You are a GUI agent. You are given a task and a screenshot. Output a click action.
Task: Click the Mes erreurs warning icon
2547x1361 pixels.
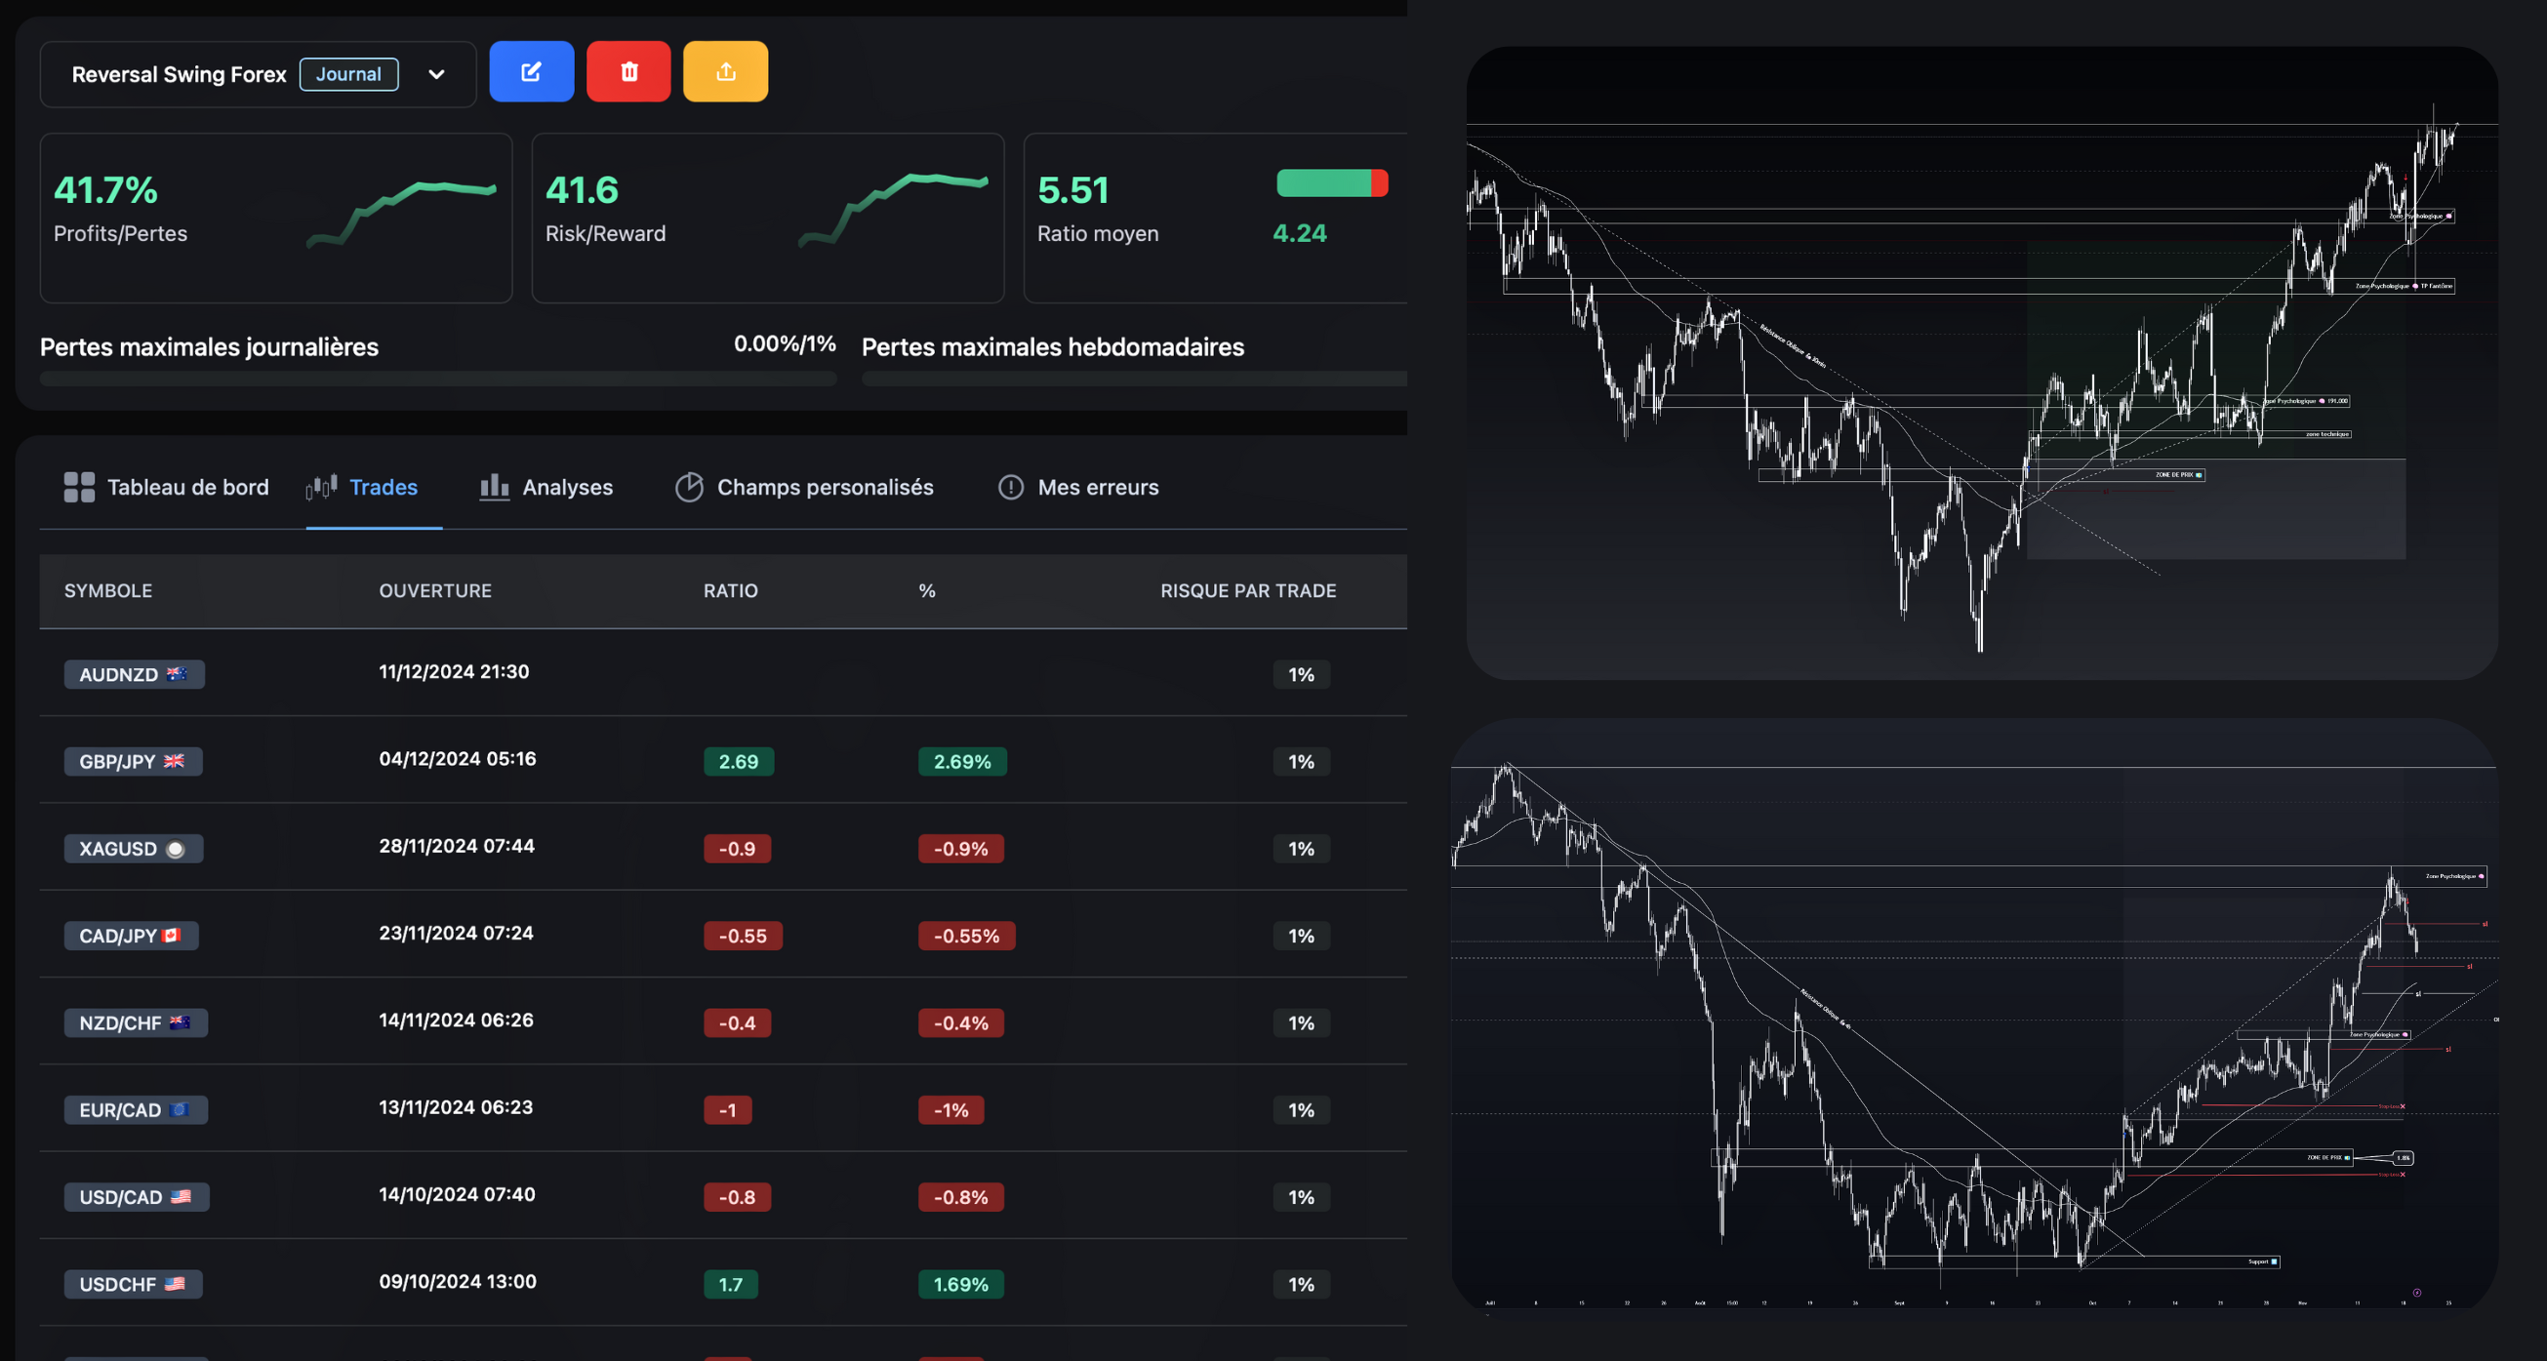click(1010, 486)
